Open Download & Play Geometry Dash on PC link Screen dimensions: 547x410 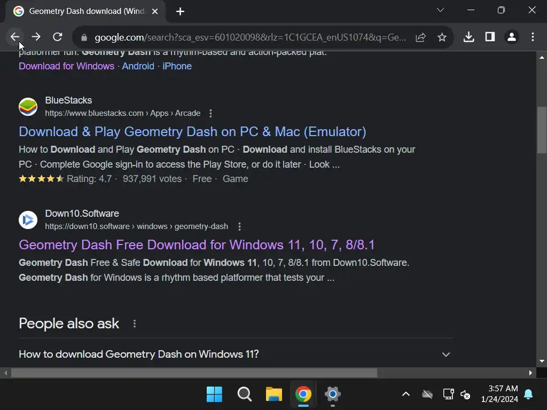pos(192,132)
